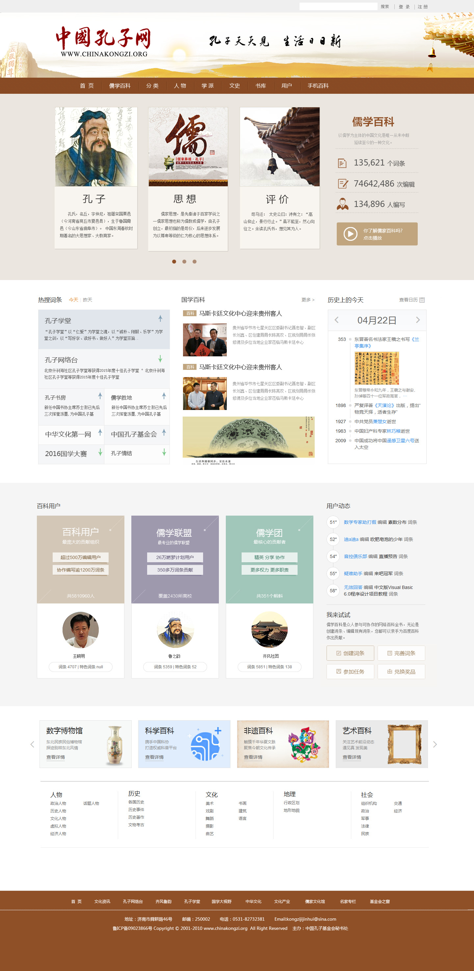474x971 pixels.
Task: Click the 兑换奖品 button
Action: pyautogui.click(x=401, y=672)
